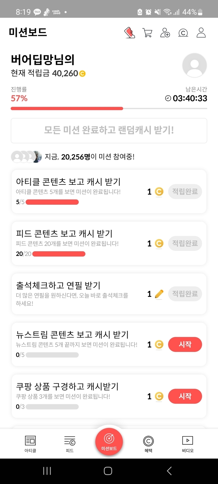Tap 적립완료 on the 아티클 mission
The width and height of the screenshot is (218, 484).
coord(185,192)
